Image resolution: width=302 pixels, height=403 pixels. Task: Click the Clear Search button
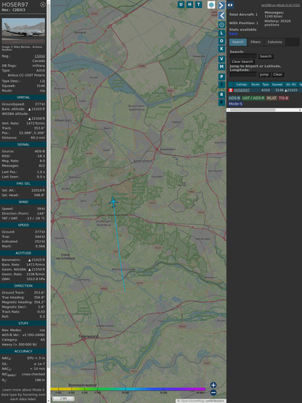(242, 62)
